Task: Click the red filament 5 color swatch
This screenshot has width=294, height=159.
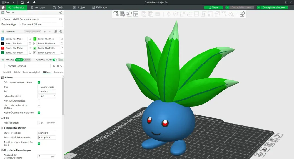Action: [3, 48]
